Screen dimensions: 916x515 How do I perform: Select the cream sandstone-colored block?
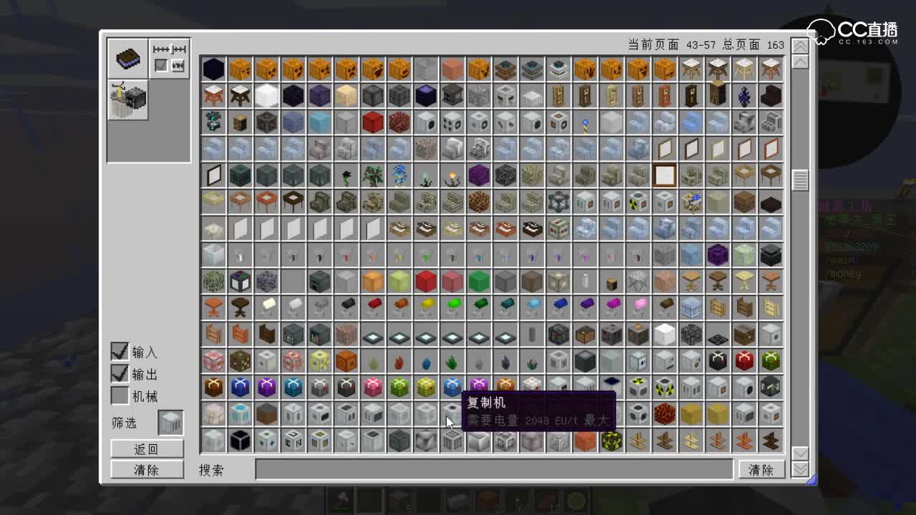tap(346, 95)
